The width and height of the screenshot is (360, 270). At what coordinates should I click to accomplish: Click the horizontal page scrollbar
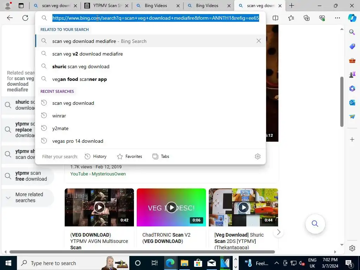click(x=142, y=252)
